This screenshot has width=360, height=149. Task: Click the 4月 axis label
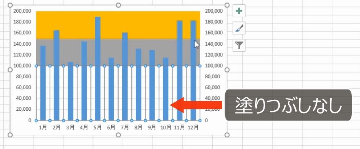tap(84, 128)
